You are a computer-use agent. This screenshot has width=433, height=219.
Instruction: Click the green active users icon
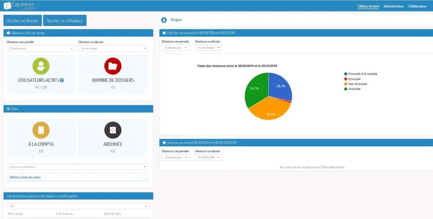(x=41, y=66)
